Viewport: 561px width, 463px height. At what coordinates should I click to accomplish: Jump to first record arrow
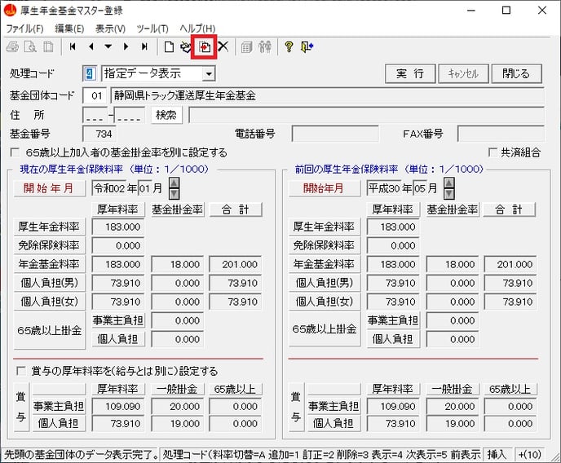[73, 46]
